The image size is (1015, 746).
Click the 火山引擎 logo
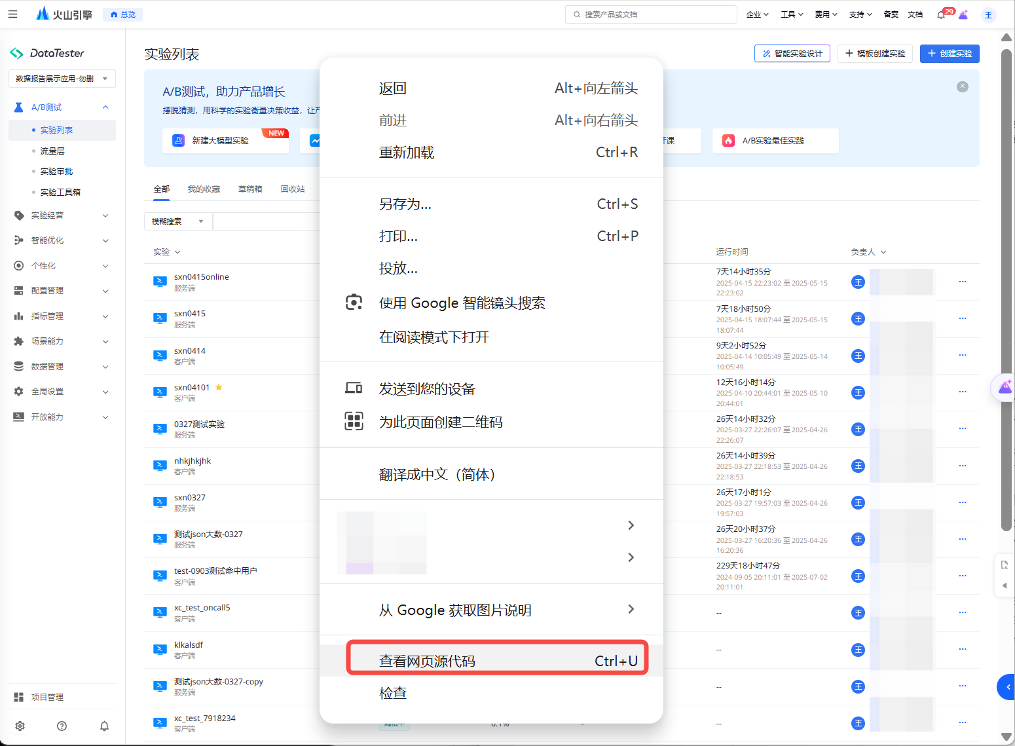tap(64, 14)
